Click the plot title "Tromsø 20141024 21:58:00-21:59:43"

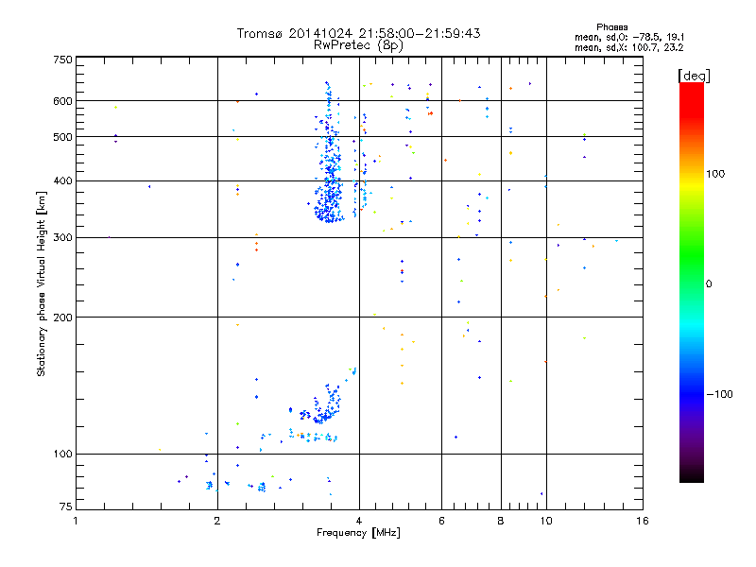[x=358, y=33]
